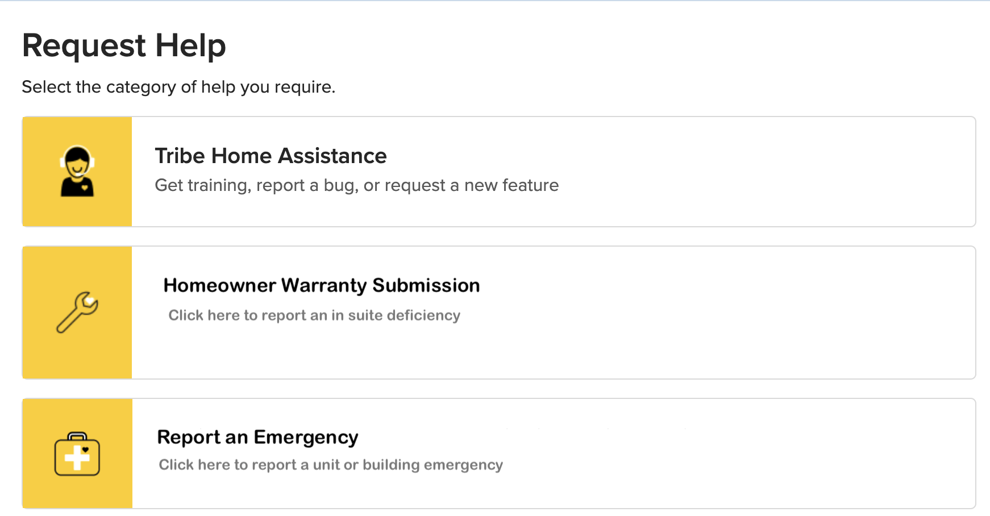Click the Request Help heading
Image resolution: width=990 pixels, height=516 pixels.
pos(124,45)
